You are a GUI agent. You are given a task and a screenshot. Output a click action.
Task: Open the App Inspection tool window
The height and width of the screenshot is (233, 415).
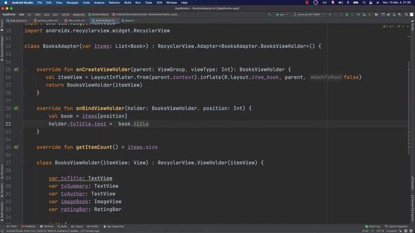114,227
